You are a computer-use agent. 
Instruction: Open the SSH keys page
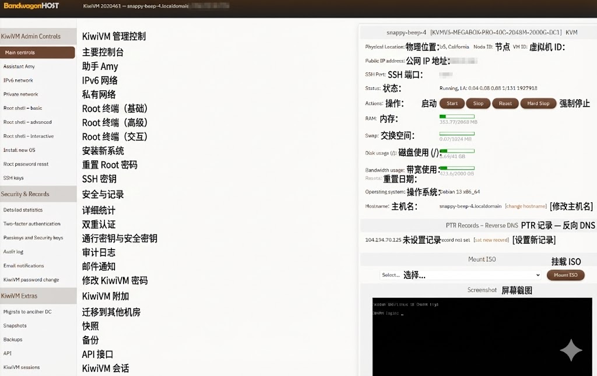click(13, 178)
